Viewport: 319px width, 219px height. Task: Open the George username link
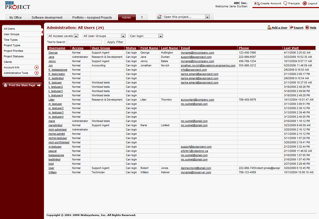53,53
